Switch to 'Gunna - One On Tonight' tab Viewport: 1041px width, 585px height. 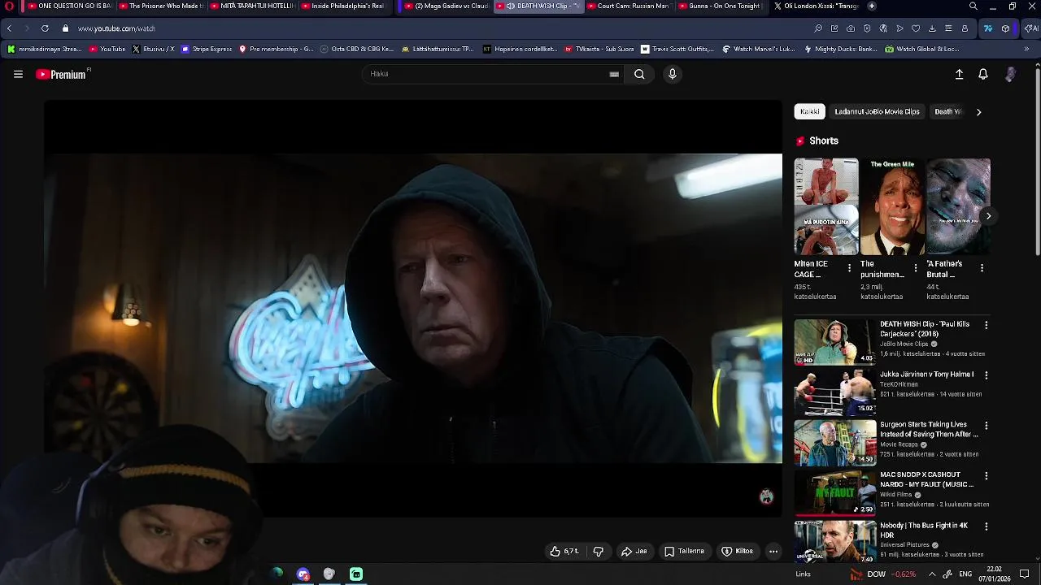(718, 6)
